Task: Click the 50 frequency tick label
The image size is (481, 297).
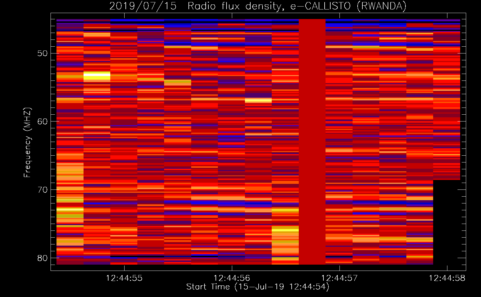Action: click(x=43, y=53)
